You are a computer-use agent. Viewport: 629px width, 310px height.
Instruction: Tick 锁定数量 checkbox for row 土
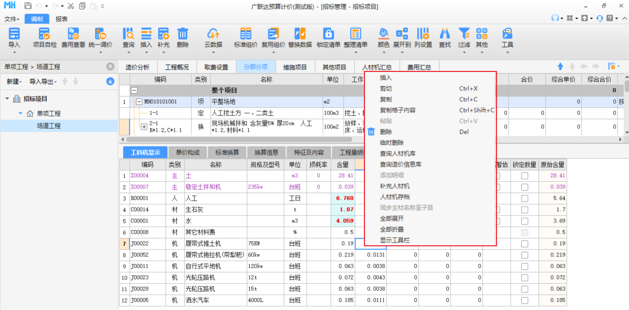pos(525,176)
